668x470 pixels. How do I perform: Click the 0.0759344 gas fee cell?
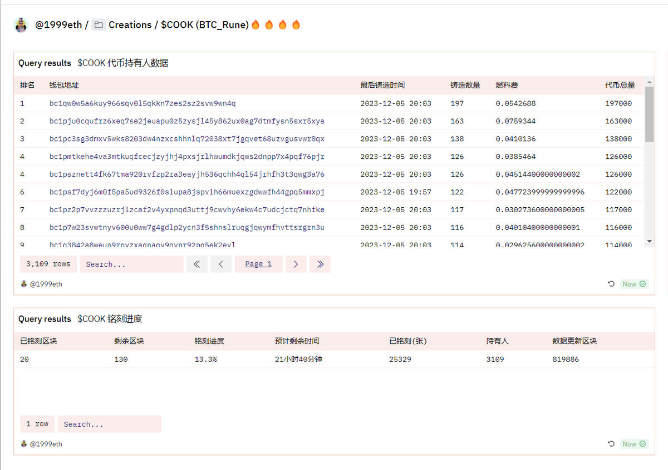[x=516, y=121]
